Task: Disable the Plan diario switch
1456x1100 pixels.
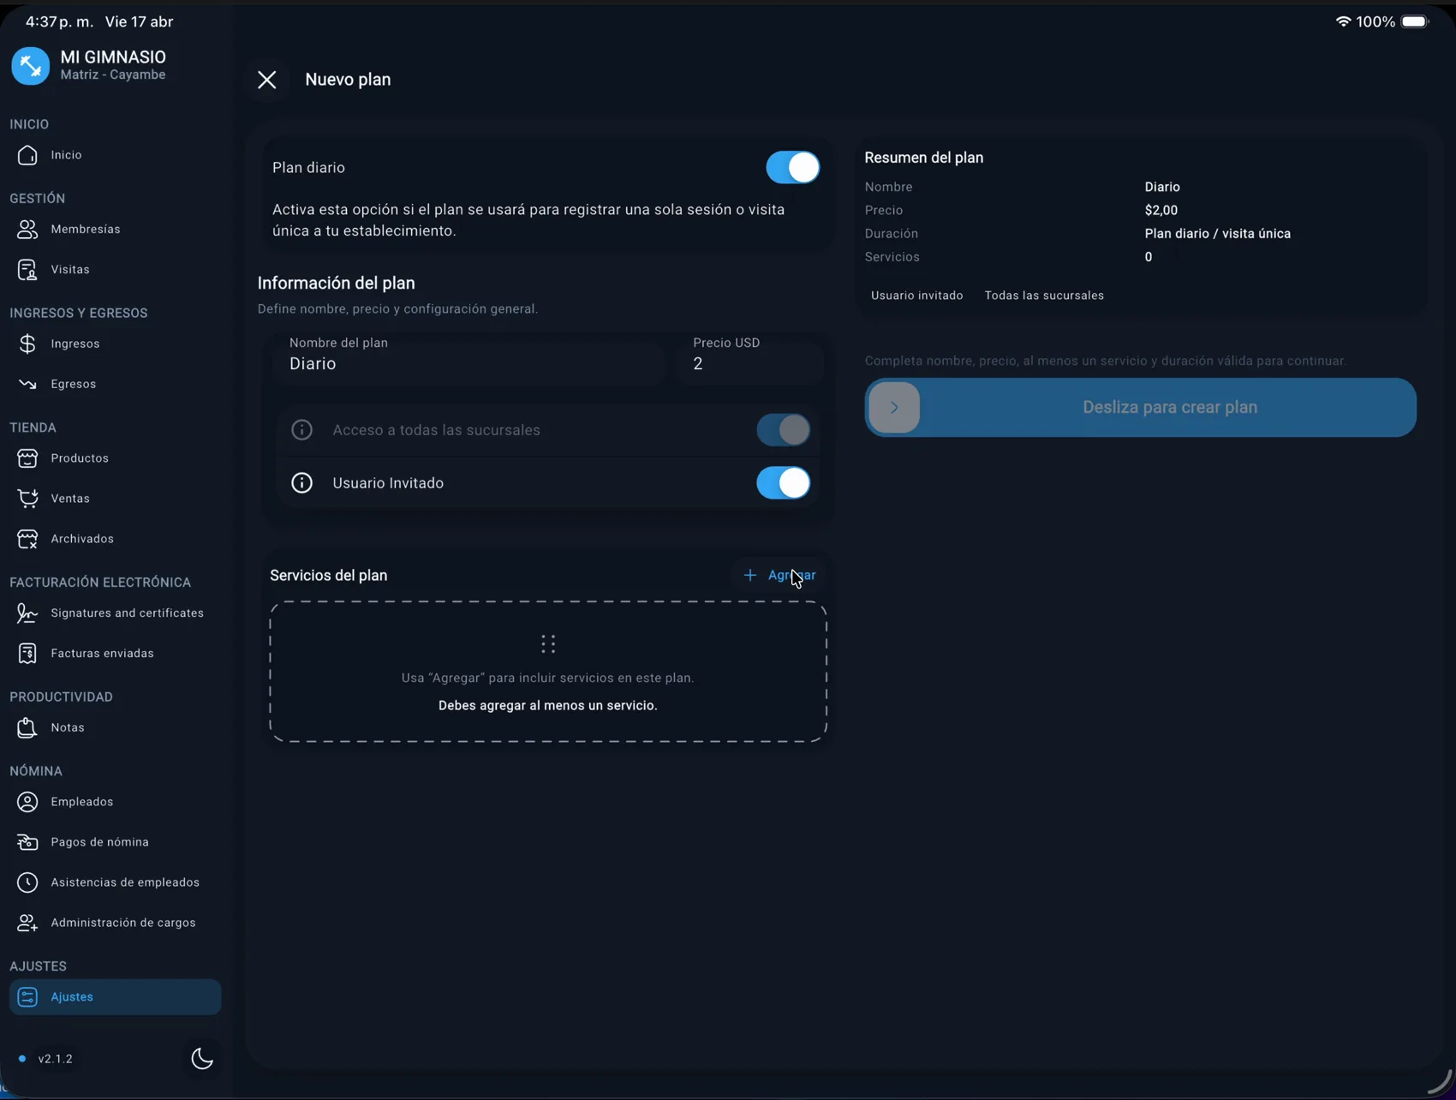Action: tap(792, 168)
